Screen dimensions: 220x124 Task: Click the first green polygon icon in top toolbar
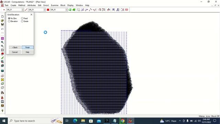tap(70, 10)
